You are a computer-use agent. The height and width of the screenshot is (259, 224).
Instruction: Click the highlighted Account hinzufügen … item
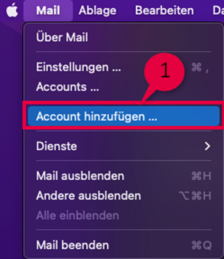coord(124,116)
